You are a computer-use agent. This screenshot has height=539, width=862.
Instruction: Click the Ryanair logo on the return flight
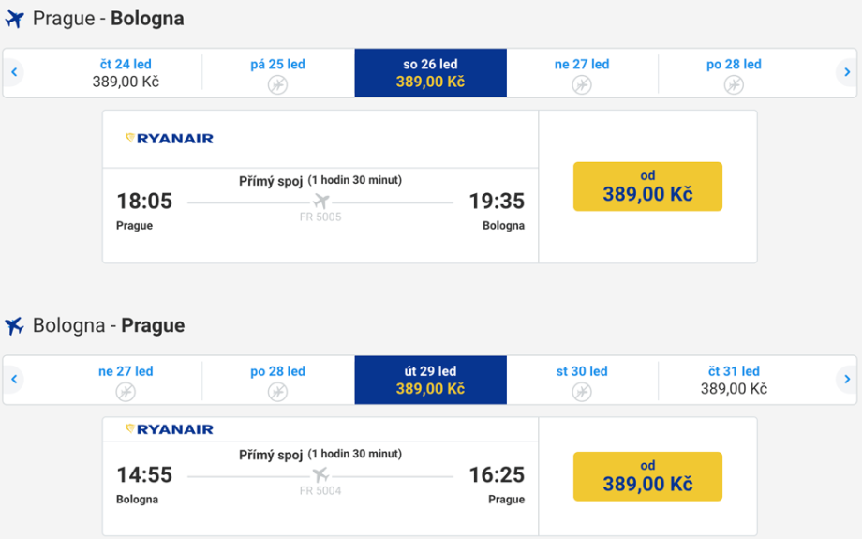pyautogui.click(x=170, y=429)
